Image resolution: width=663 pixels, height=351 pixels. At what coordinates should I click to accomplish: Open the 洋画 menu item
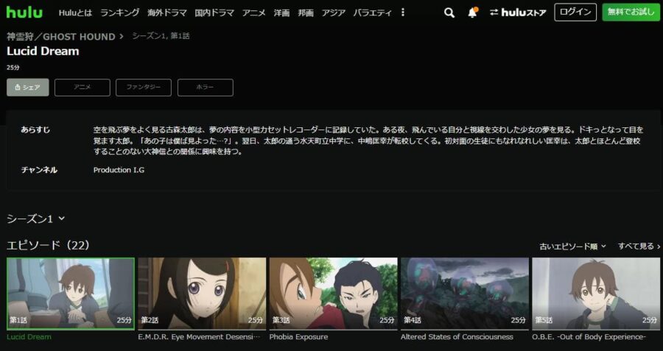[x=281, y=13]
